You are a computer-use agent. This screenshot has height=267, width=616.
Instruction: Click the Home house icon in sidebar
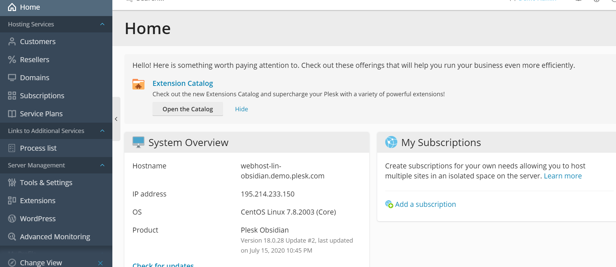[12, 7]
